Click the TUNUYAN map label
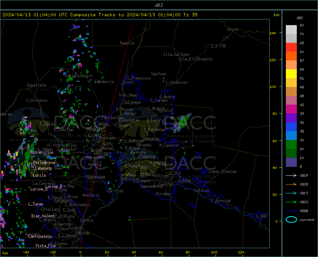Viewport: 318px width, 257px height. coord(82,233)
